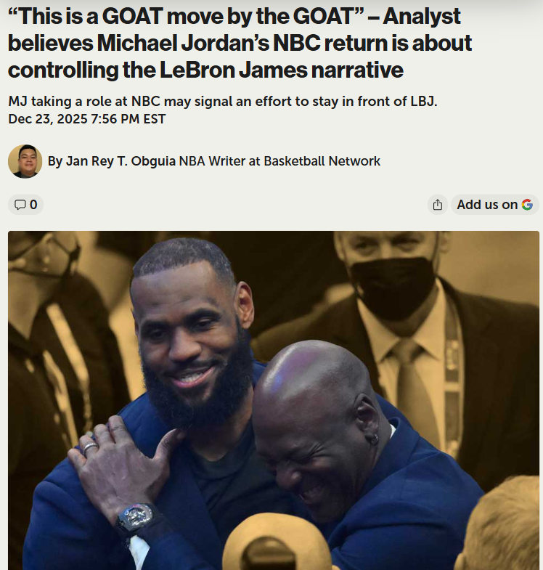
Task: Open the main article photo
Action: point(274,400)
